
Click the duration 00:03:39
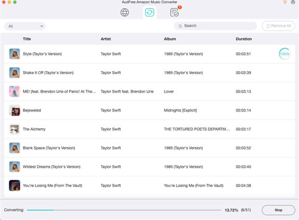(243, 73)
